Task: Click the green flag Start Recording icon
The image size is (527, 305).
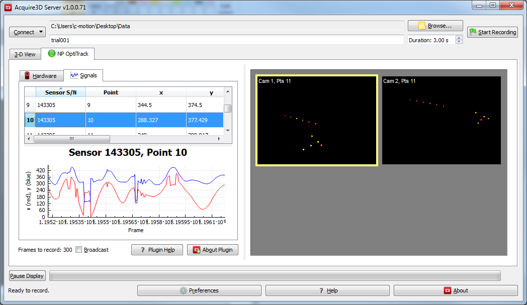Action: coord(473,32)
